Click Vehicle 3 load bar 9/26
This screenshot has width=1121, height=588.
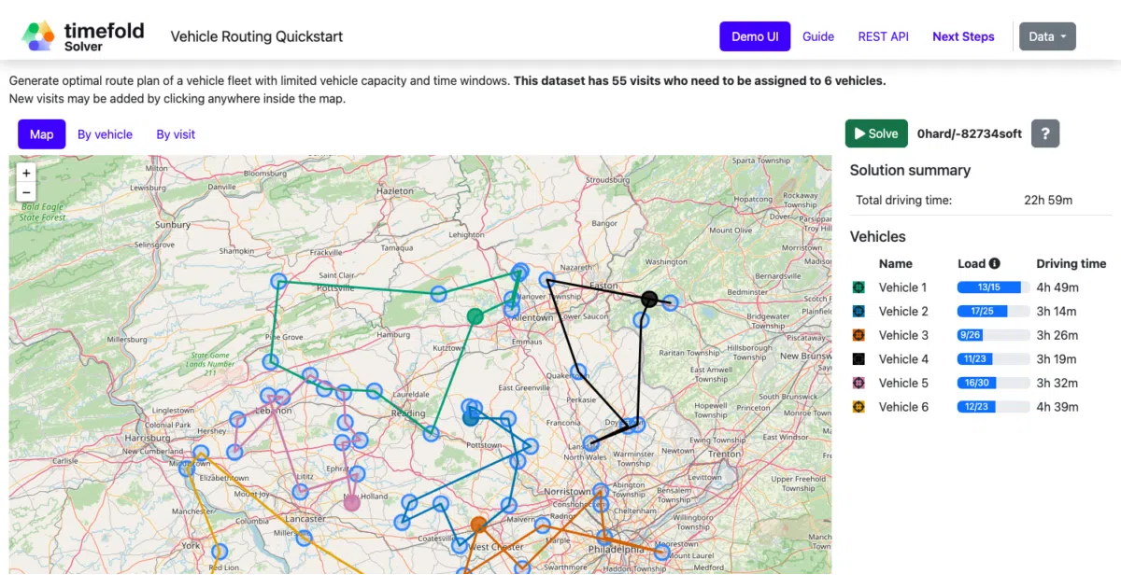pyautogui.click(x=993, y=335)
